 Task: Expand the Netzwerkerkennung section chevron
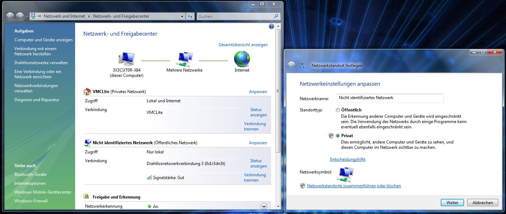[x=264, y=206]
